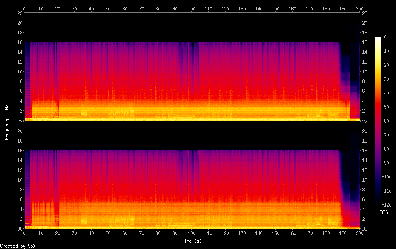Select the "+0" color scale label
This screenshot has height=249, width=396.
384,37
